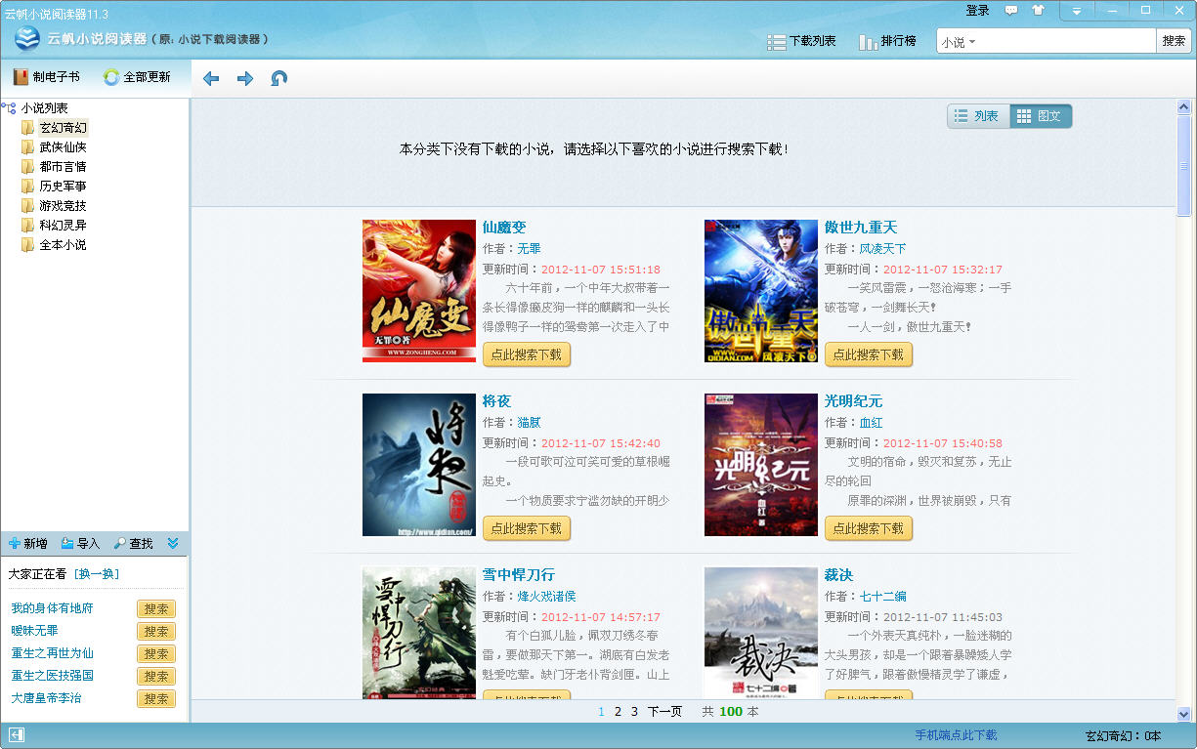Switch to 列表 list view
The height and width of the screenshot is (749, 1197).
977,116
